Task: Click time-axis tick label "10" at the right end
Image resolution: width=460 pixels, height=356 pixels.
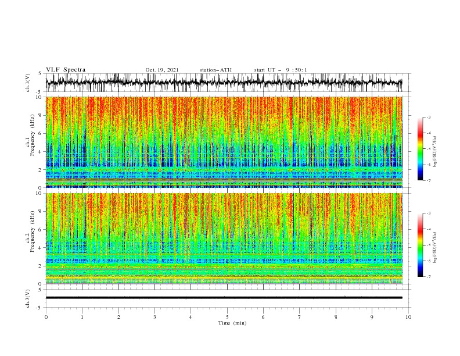Action: tap(408, 317)
